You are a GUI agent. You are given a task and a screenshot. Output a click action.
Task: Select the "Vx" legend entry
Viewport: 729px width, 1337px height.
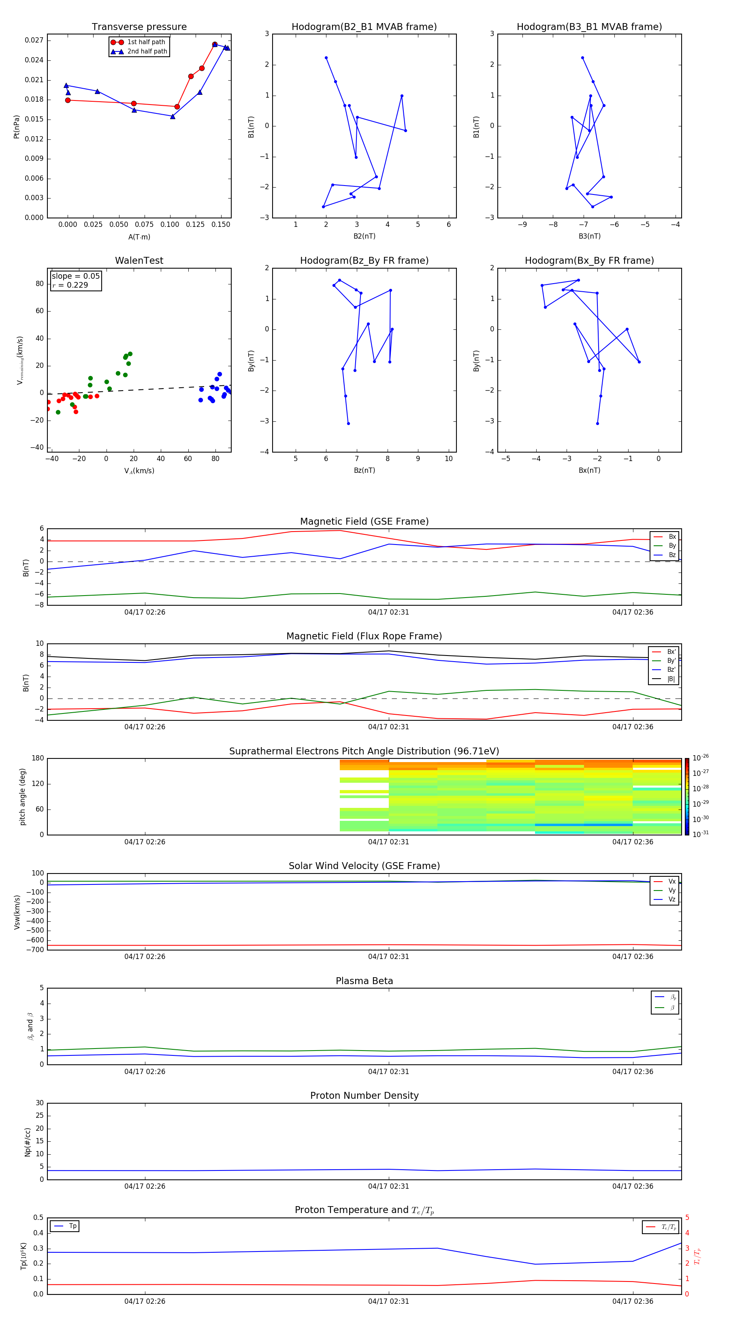(x=665, y=881)
